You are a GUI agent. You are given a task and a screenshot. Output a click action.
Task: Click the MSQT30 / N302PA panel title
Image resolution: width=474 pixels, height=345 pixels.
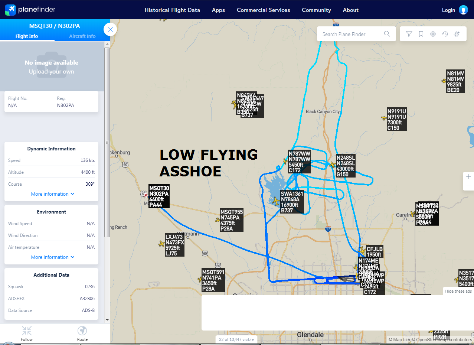tap(55, 26)
